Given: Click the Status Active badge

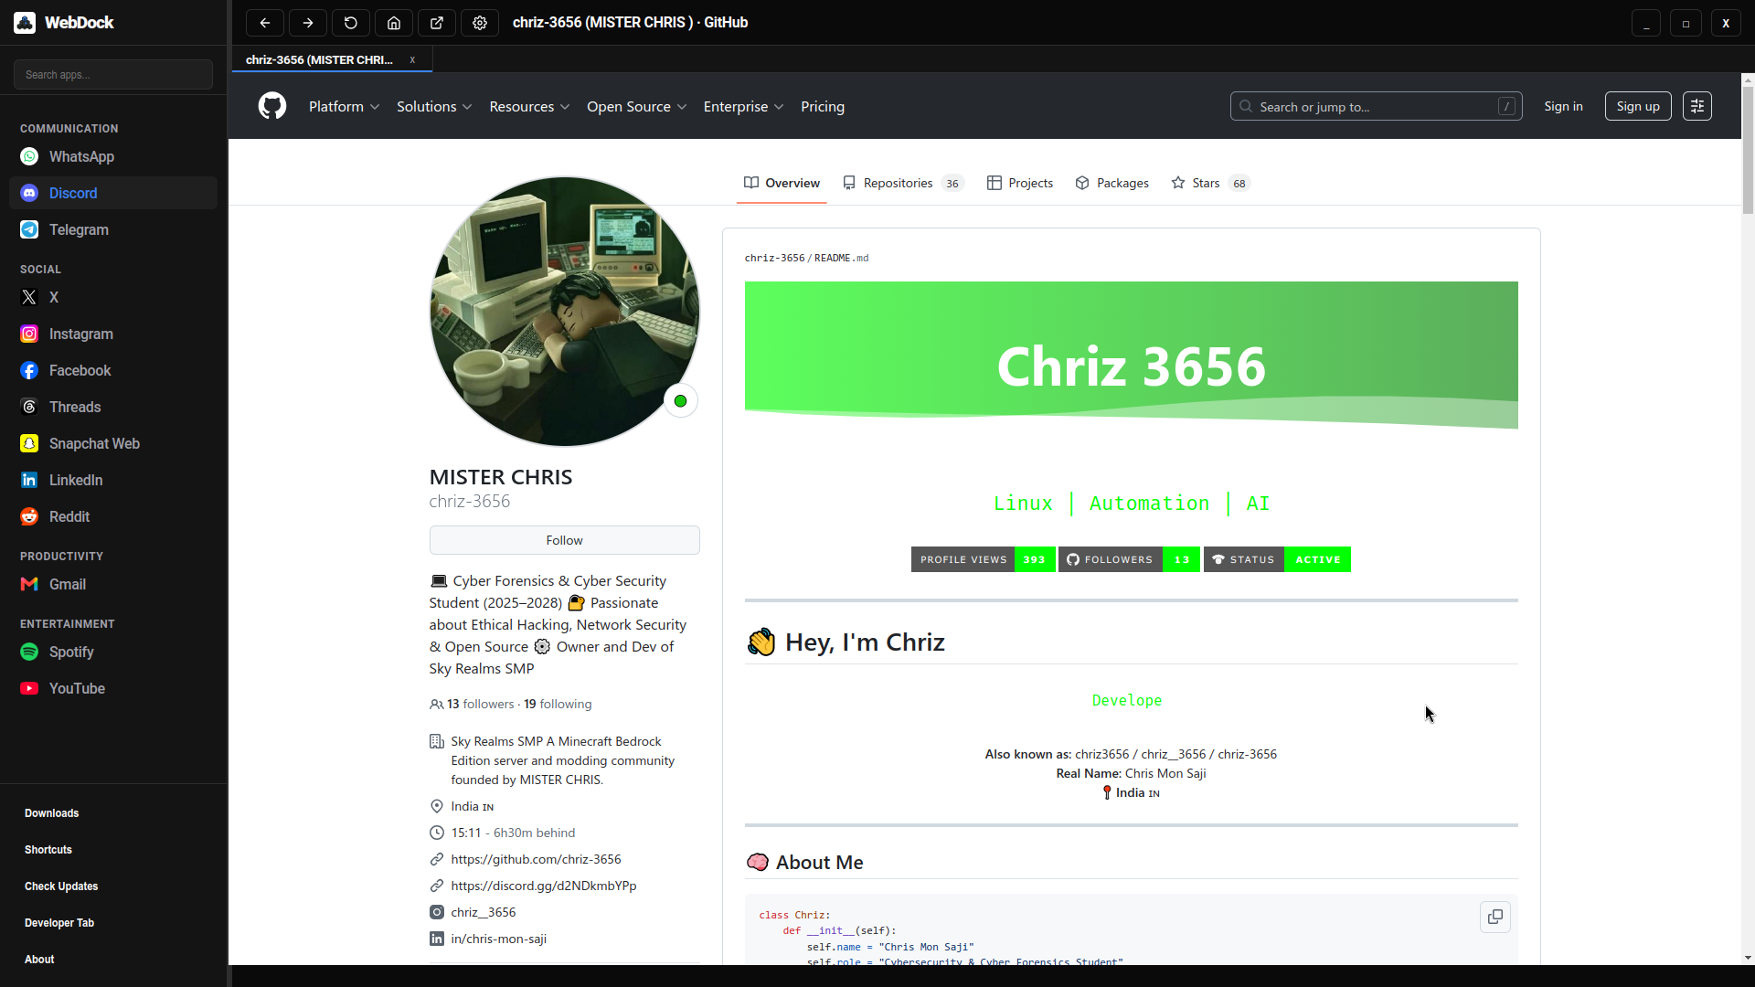Looking at the screenshot, I should [1277, 559].
